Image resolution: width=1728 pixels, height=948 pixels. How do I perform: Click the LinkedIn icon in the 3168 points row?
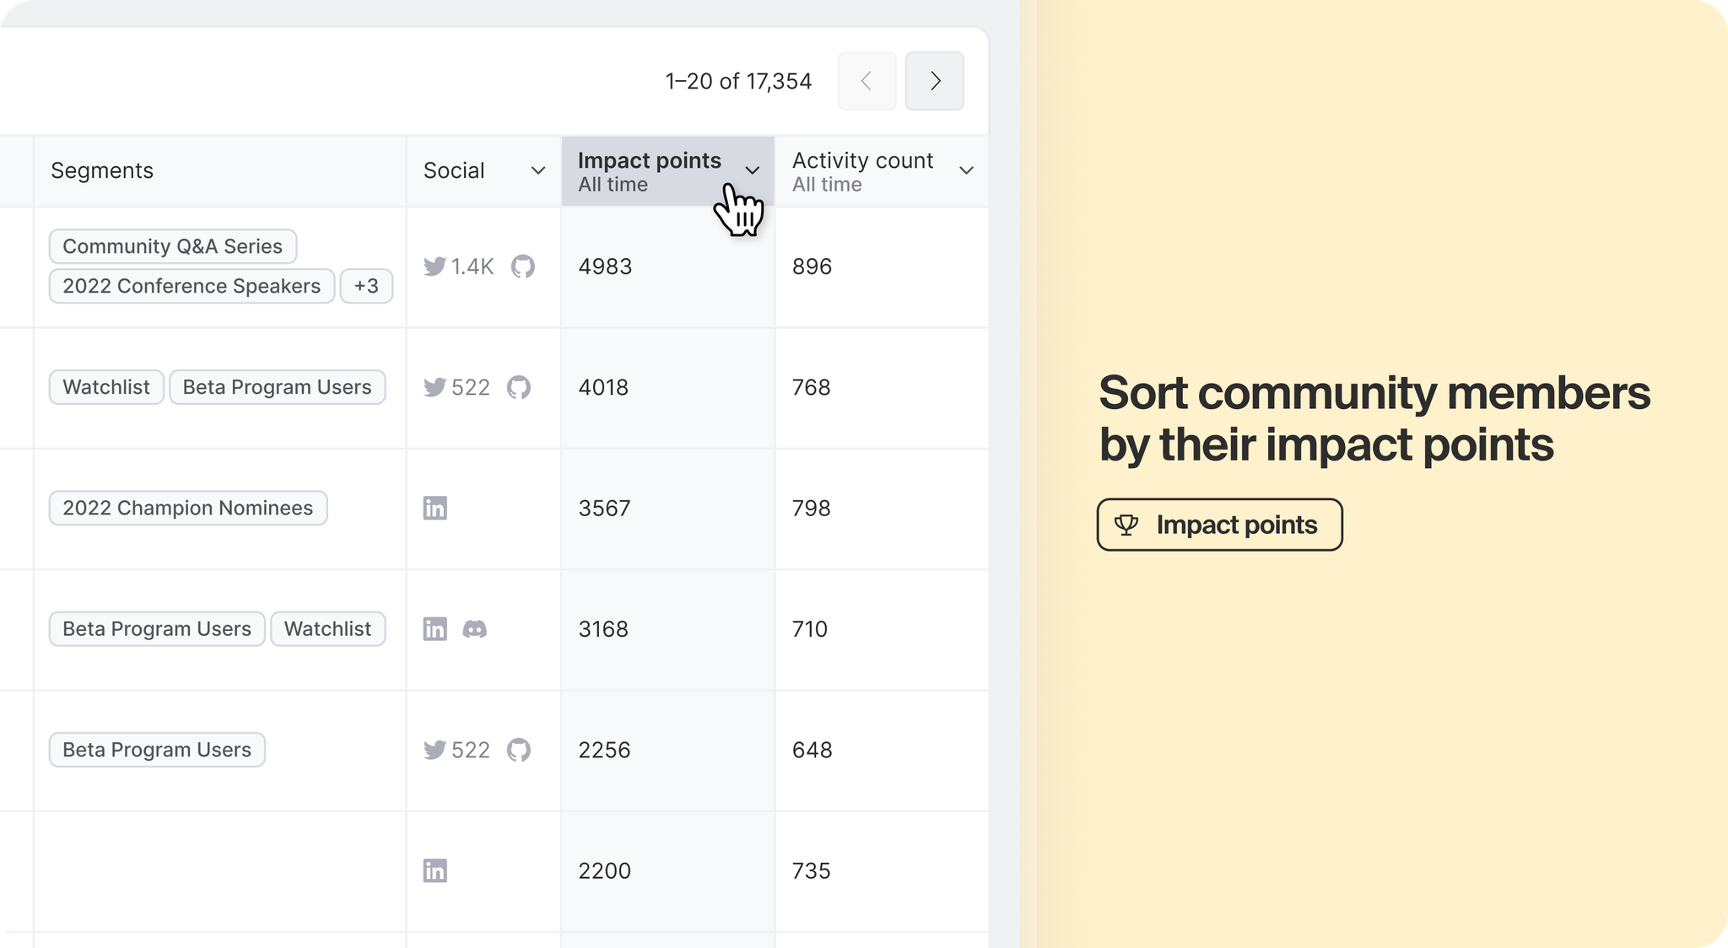(x=435, y=629)
